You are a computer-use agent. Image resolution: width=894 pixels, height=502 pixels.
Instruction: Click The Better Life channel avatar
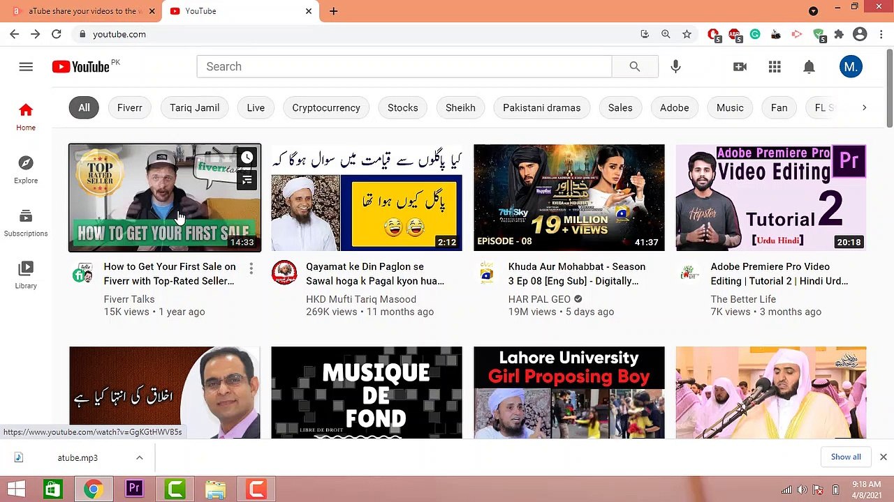point(689,273)
